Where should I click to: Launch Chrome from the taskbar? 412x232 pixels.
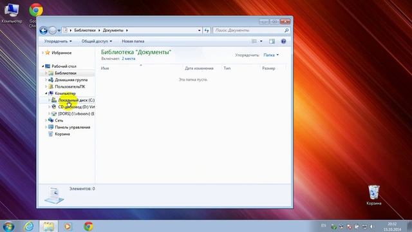pos(88,226)
